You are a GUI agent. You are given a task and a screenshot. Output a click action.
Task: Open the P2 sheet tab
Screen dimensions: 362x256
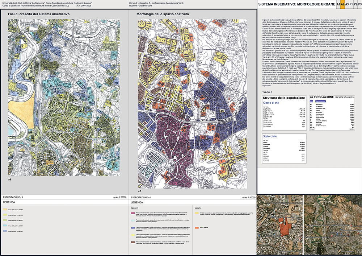point(355,4)
